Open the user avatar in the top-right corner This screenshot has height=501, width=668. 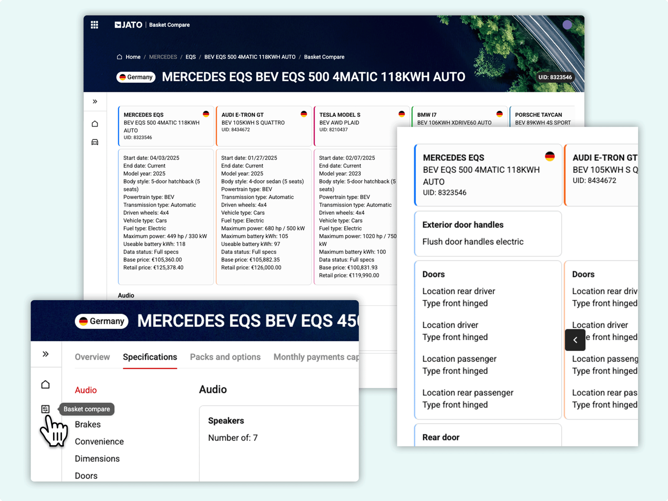567,25
